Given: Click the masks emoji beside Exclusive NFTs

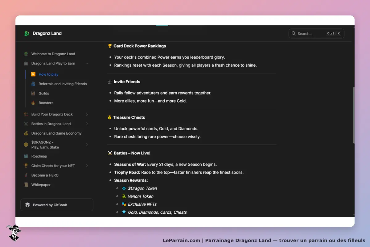Looking at the screenshot, I should point(124,204).
